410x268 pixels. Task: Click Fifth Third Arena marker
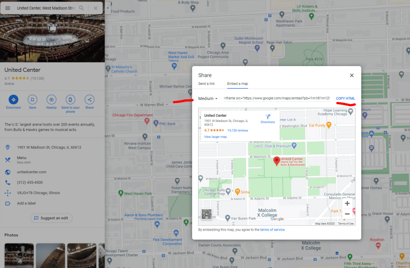(x=350, y=257)
